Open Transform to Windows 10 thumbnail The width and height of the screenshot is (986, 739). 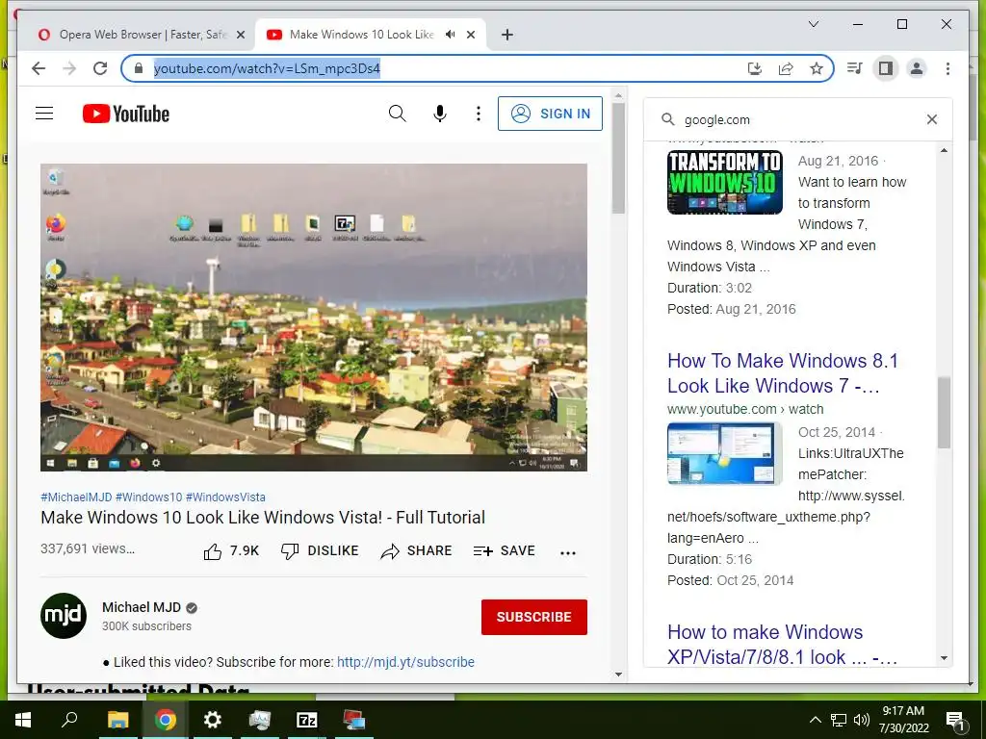(724, 182)
